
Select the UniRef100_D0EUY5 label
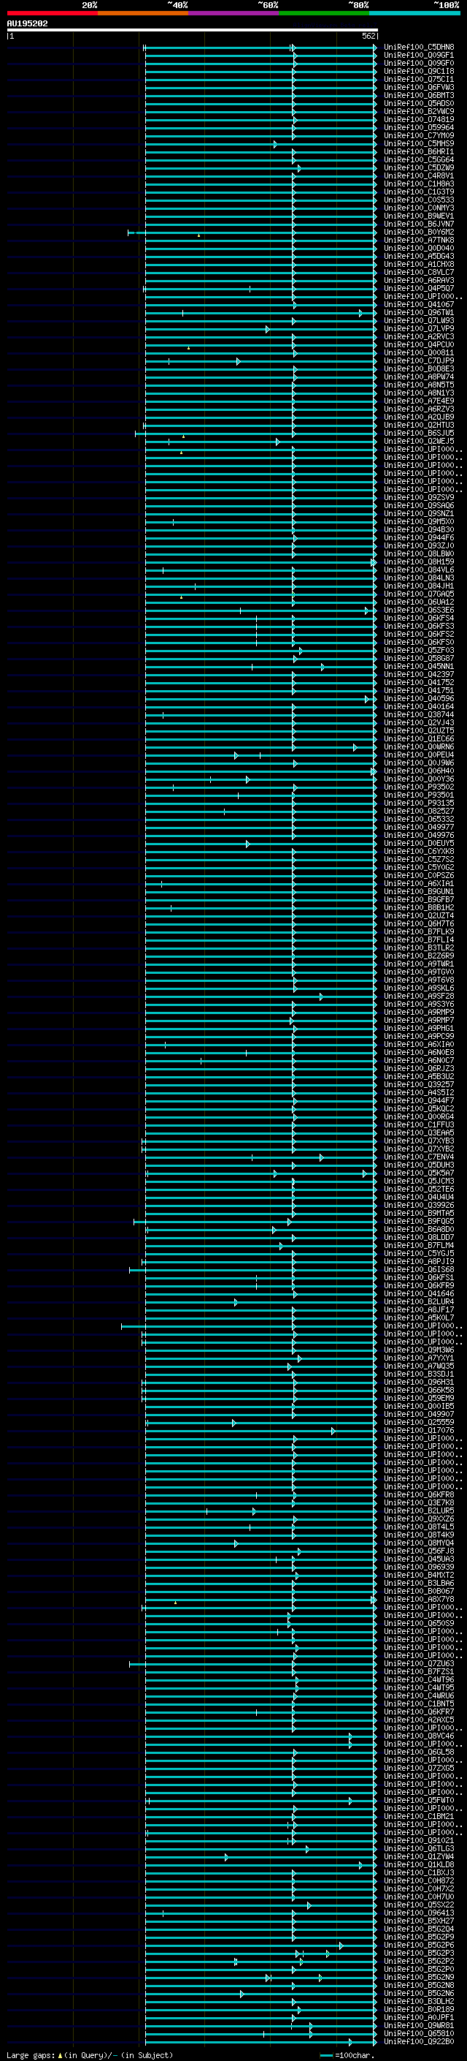click(x=419, y=843)
